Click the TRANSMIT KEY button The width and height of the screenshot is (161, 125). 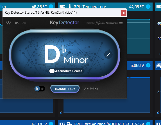65,89
